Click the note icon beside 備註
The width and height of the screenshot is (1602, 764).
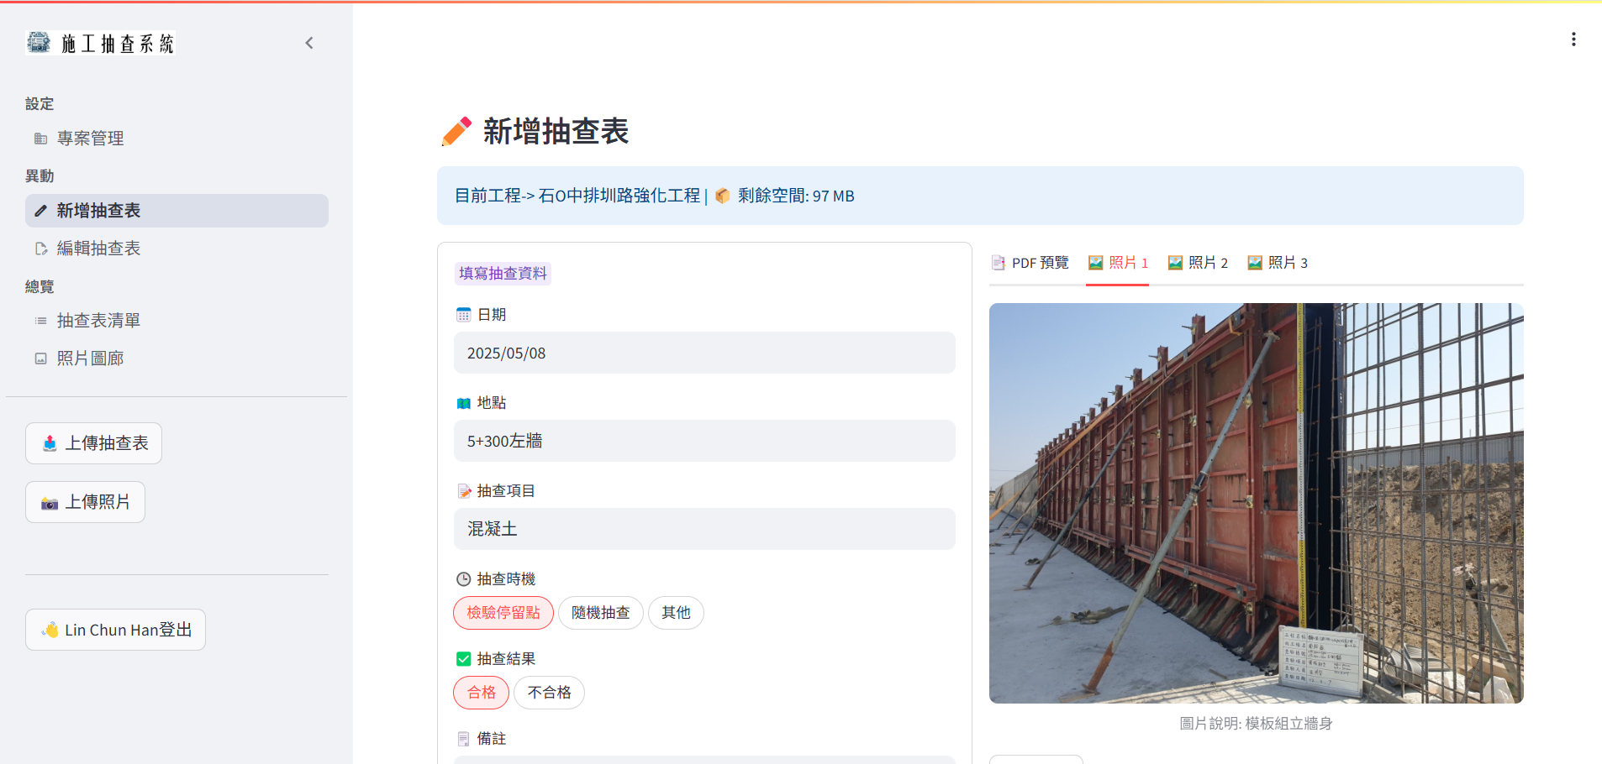click(463, 739)
